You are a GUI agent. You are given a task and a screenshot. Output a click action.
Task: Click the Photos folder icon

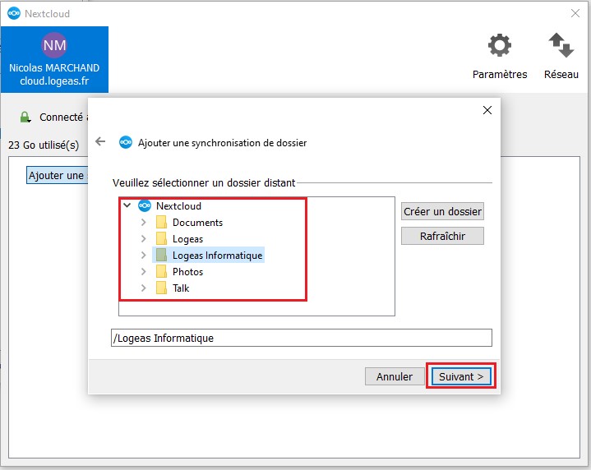pos(161,272)
